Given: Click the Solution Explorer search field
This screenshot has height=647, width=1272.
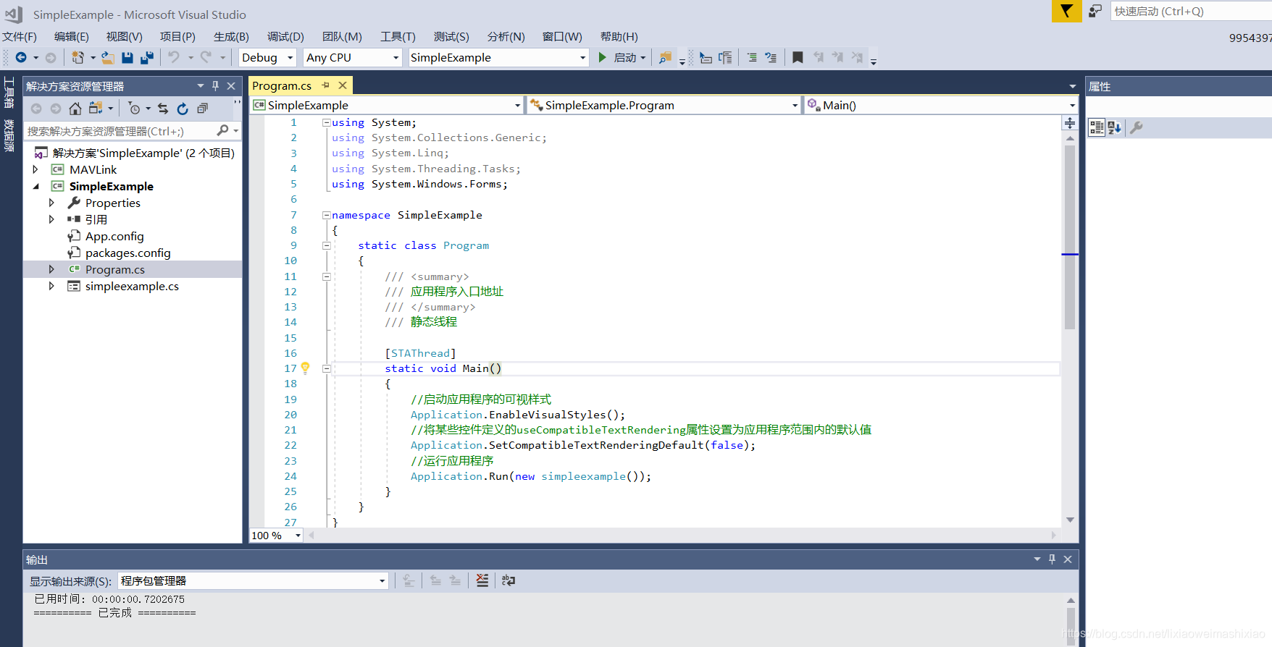Looking at the screenshot, I should click(x=120, y=131).
